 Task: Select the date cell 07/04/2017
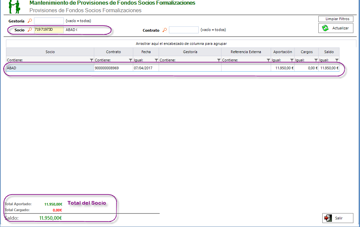pyautogui.click(x=146, y=68)
